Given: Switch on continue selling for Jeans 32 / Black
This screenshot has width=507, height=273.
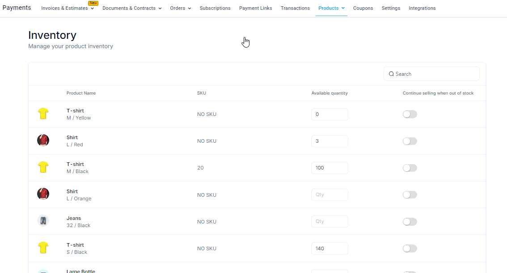Looking at the screenshot, I should pyautogui.click(x=410, y=222).
